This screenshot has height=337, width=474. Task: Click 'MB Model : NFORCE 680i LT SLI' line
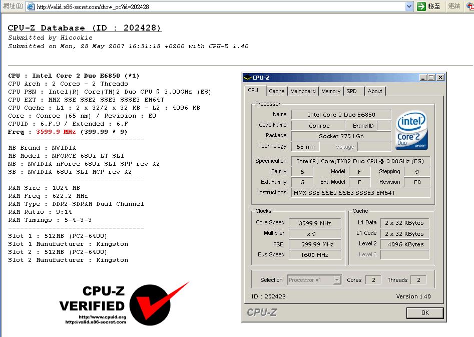click(x=66, y=156)
